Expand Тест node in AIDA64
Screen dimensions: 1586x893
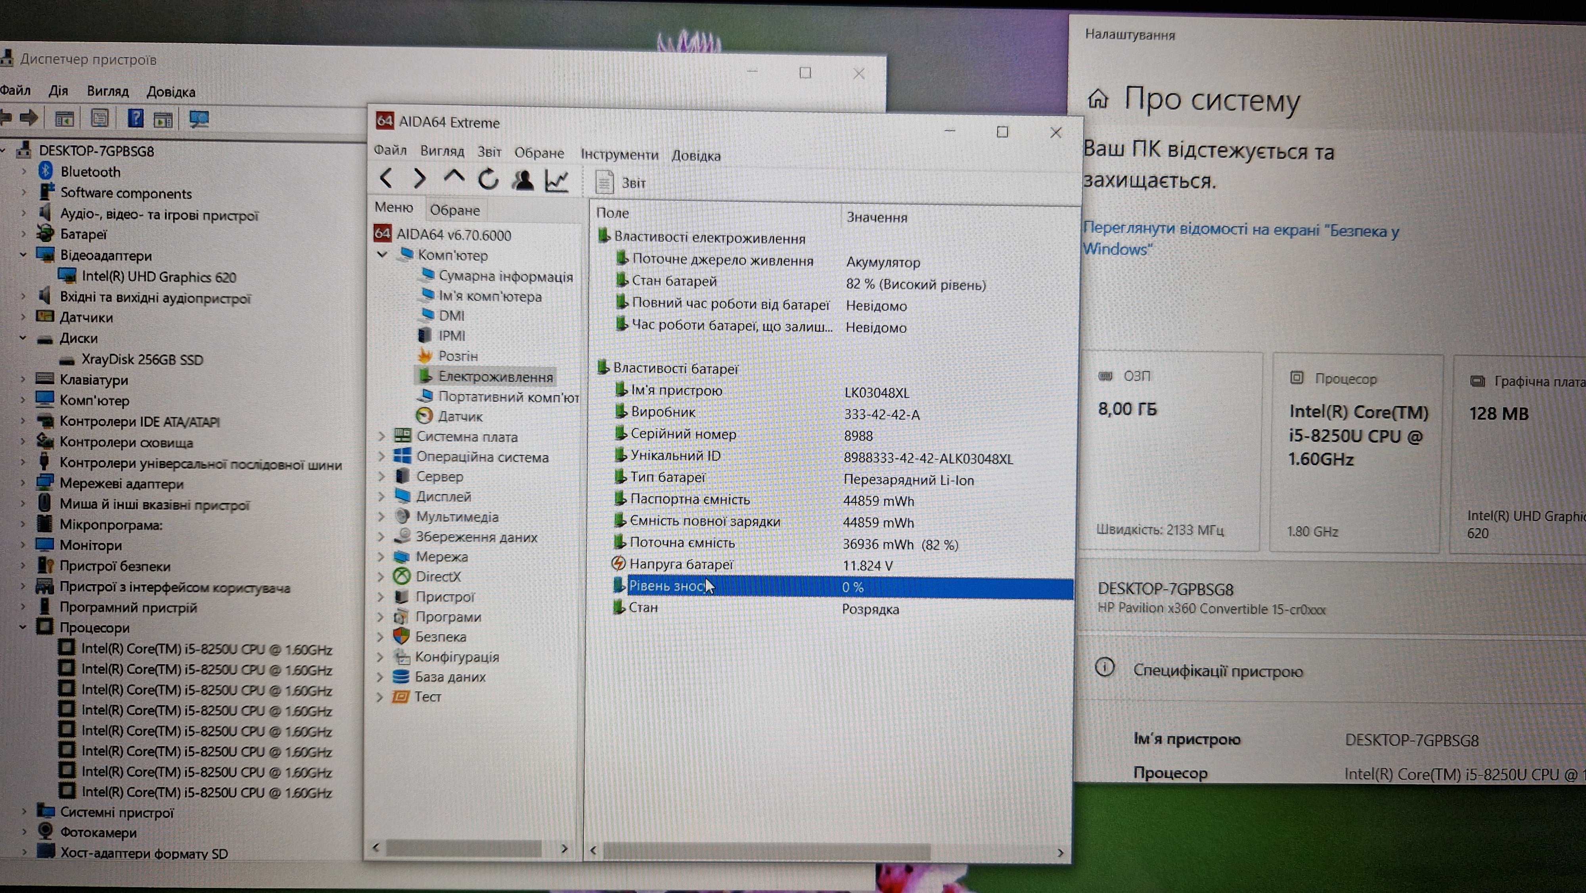380,697
